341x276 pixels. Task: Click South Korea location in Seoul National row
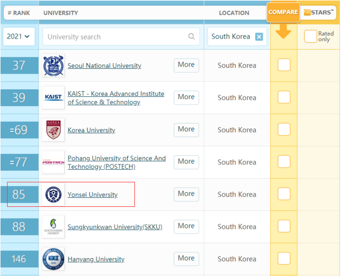click(x=237, y=65)
